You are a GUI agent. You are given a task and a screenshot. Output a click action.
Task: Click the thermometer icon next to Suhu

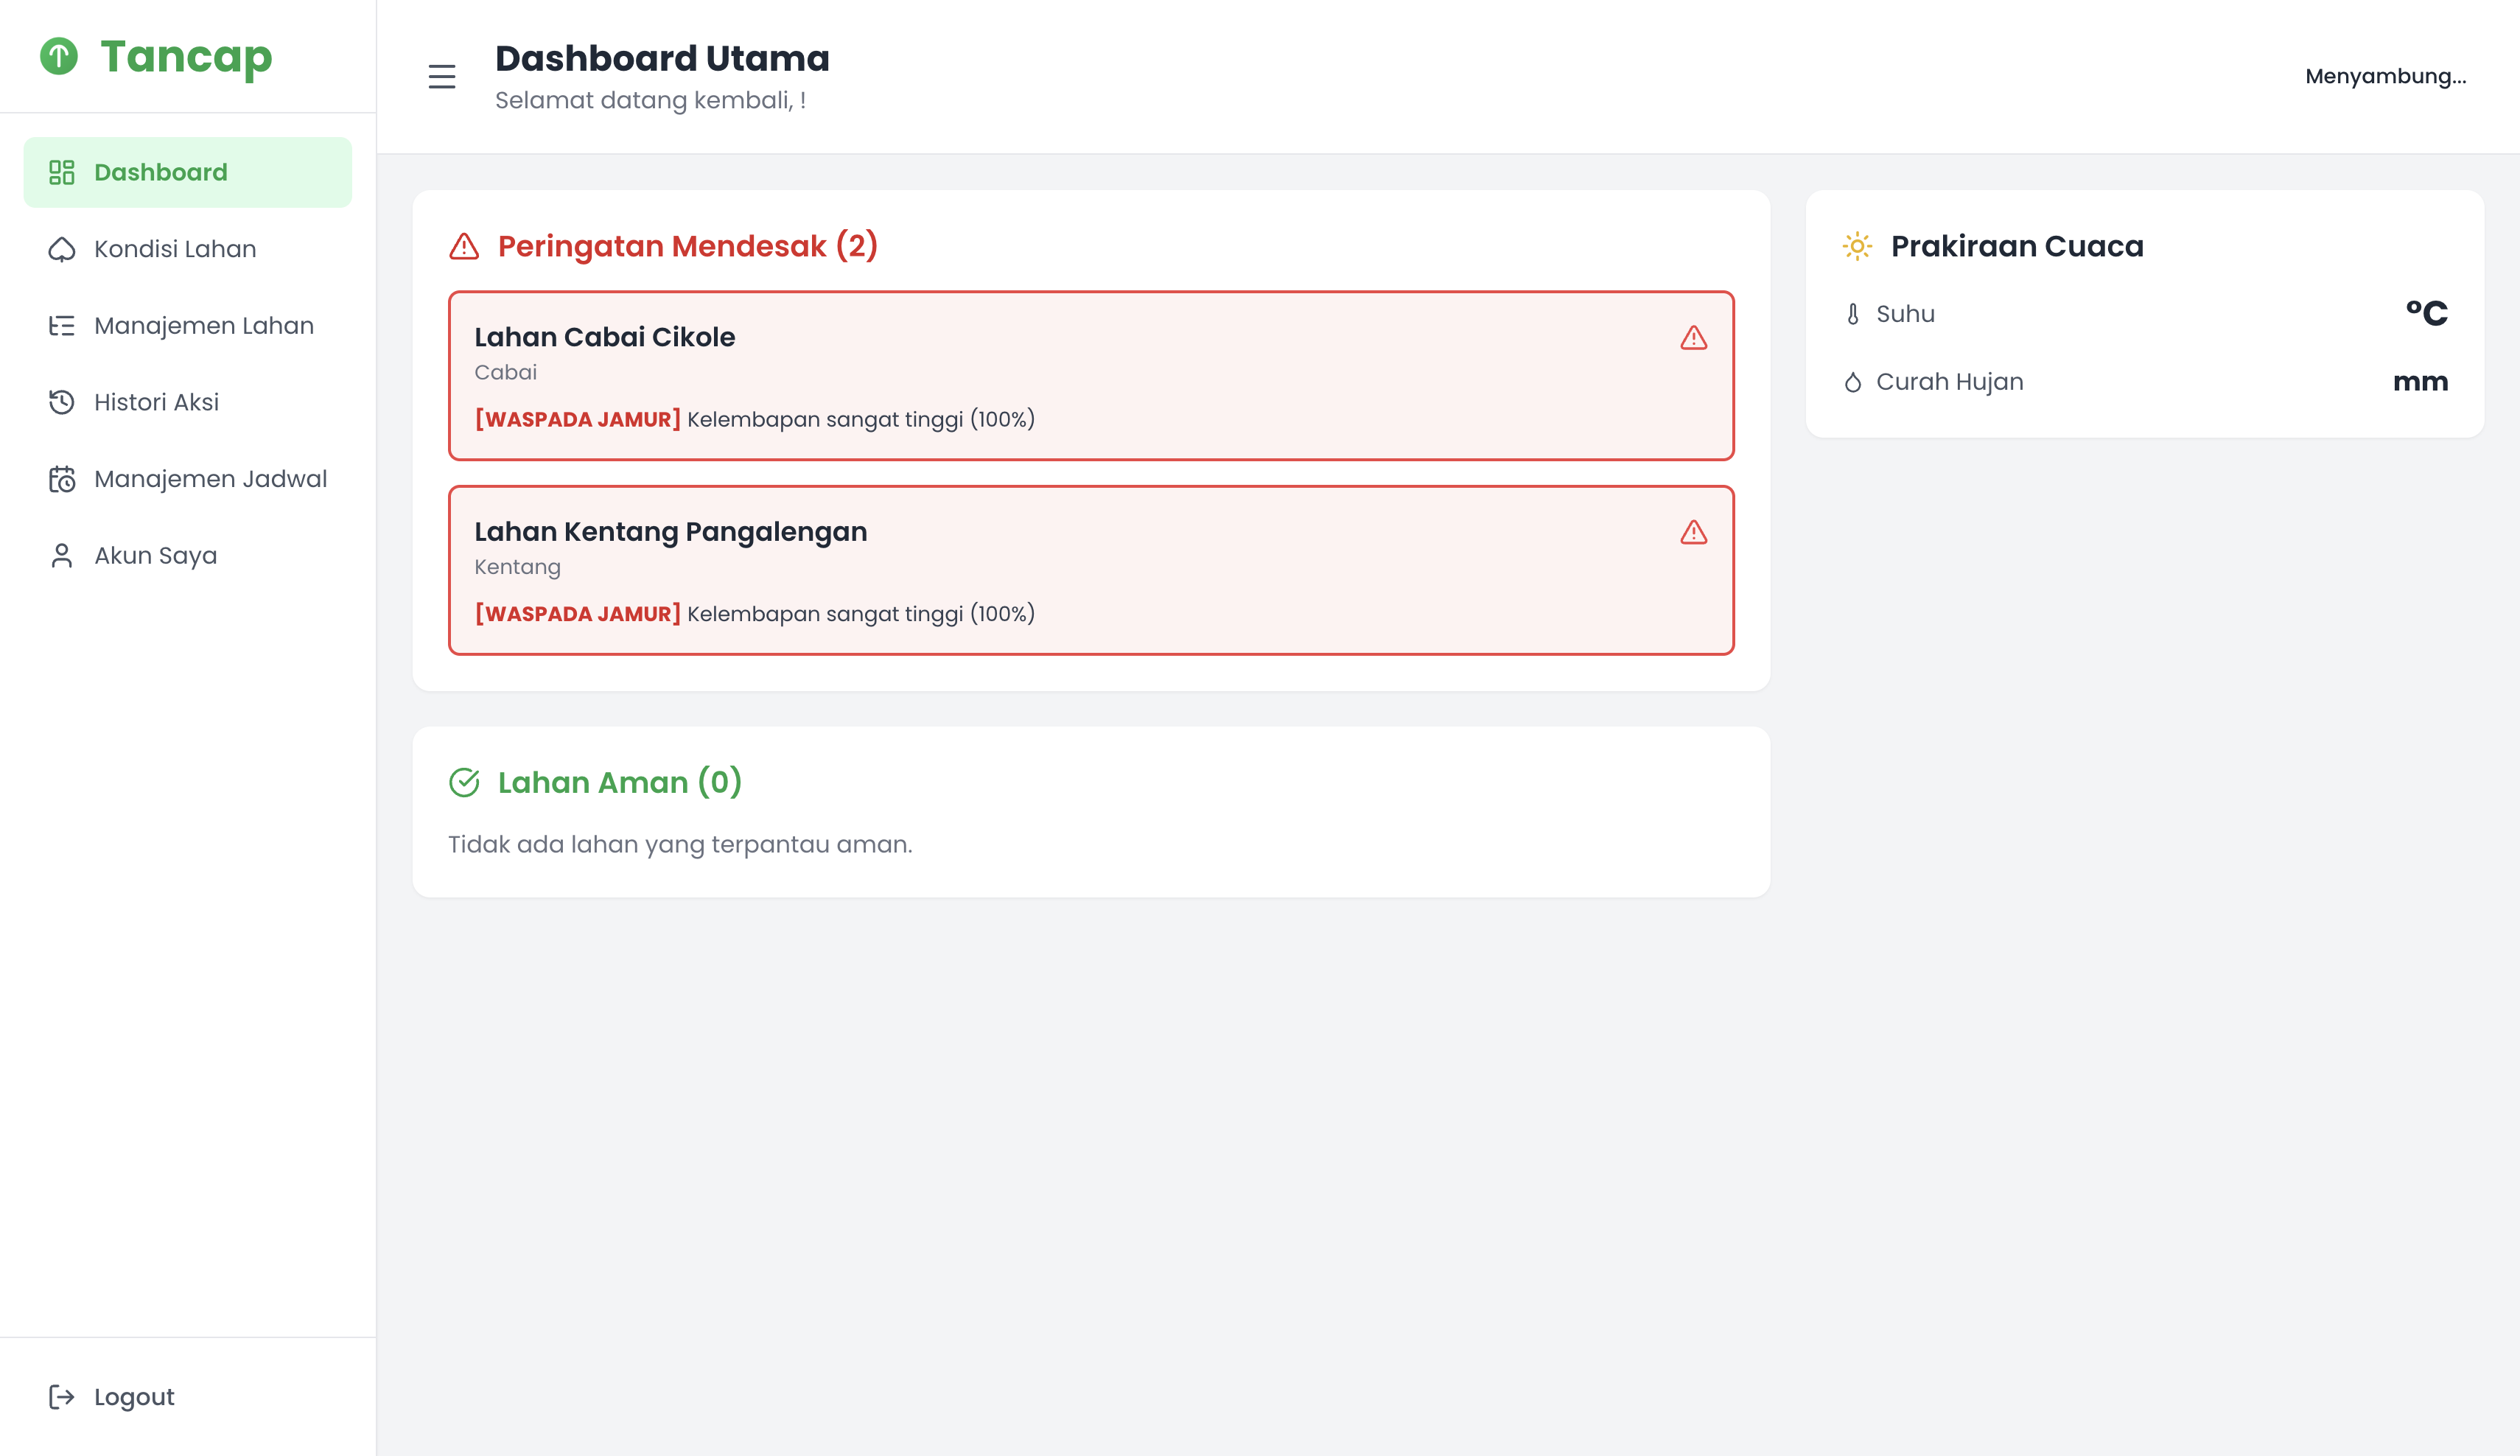point(1853,313)
